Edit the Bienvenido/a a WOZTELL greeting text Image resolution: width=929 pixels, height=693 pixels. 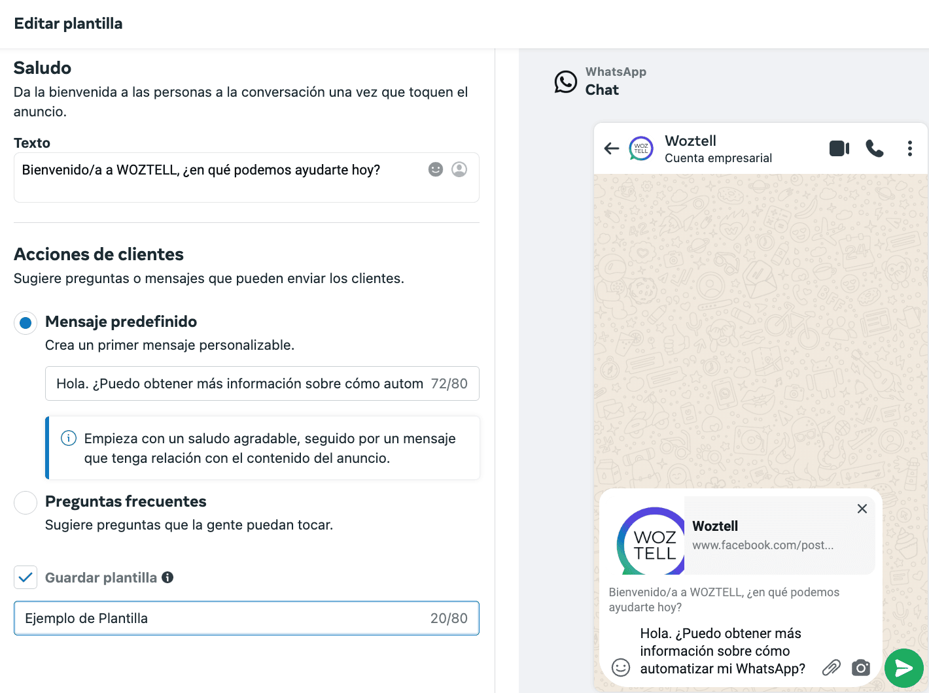pyautogui.click(x=247, y=177)
